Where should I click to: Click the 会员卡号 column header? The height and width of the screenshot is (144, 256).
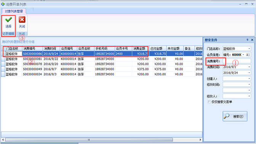click(x=123, y=49)
